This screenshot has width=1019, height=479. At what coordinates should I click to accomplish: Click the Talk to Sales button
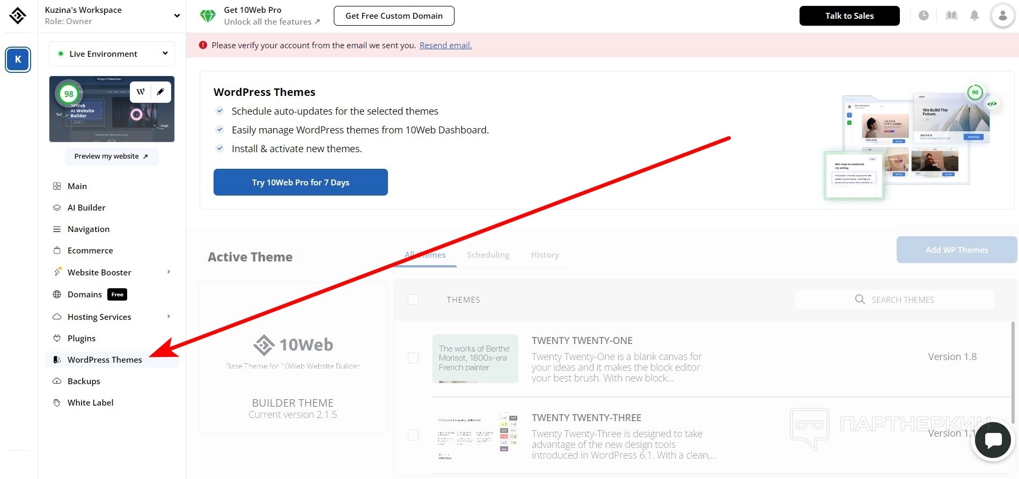click(x=849, y=16)
